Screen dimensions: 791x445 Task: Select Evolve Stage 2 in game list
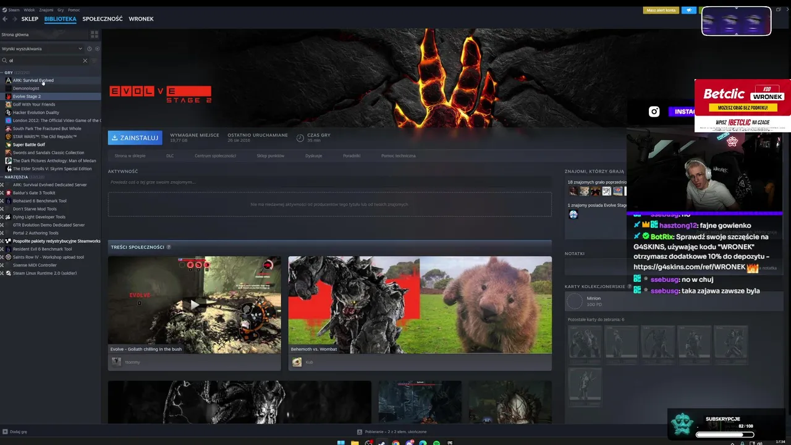[x=50, y=96]
